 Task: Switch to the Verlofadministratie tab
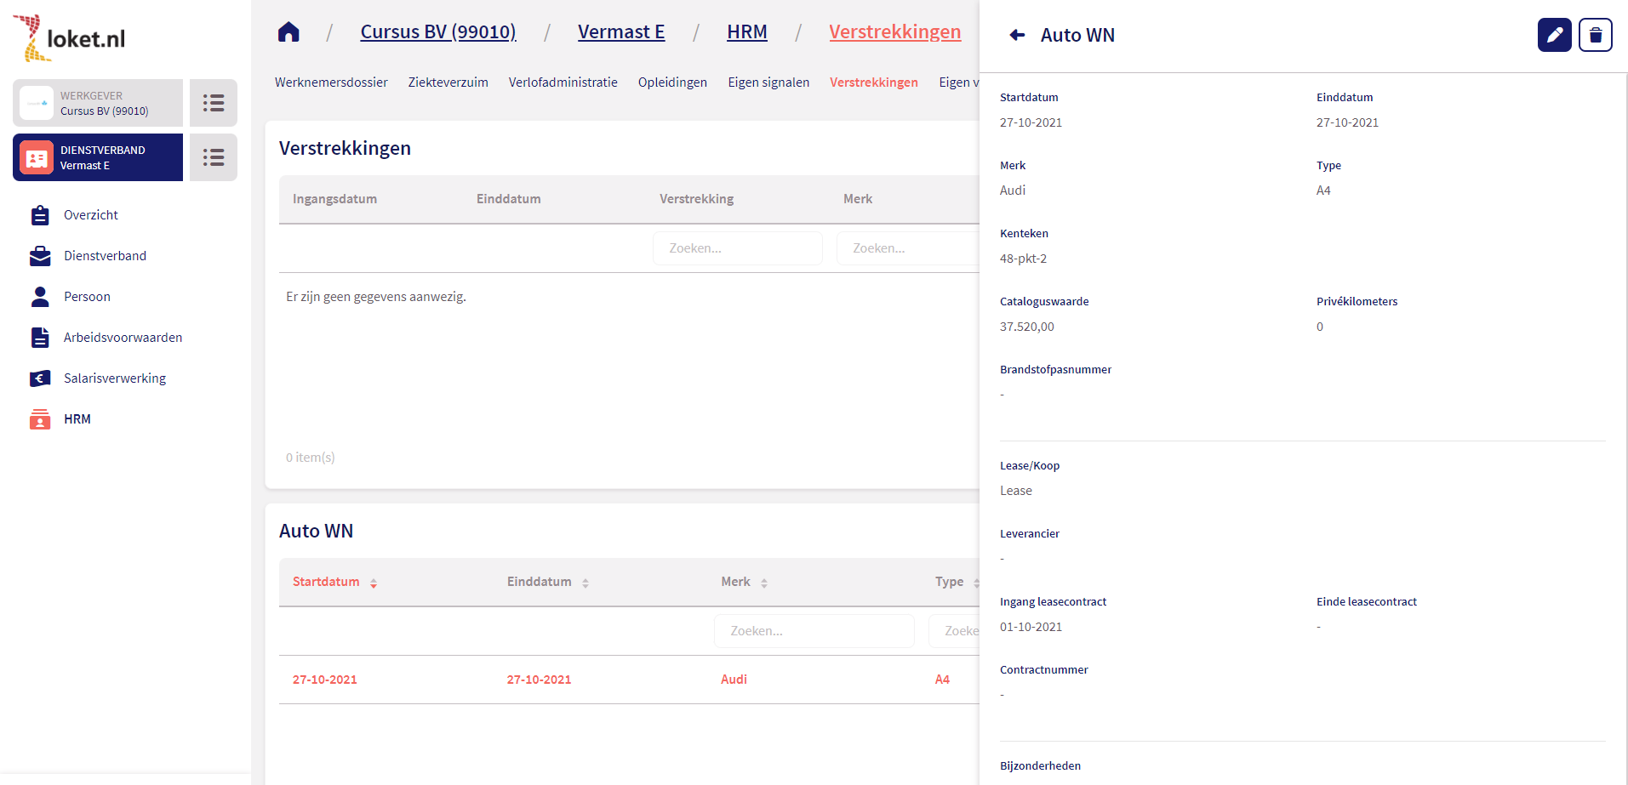tap(563, 82)
